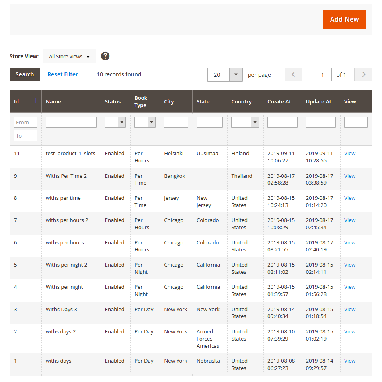Screen dimensions: 382x382
Task: Click the City filter input field
Action: tap(176, 122)
